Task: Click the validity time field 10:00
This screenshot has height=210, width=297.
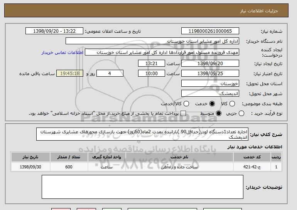Action: pos(152,74)
